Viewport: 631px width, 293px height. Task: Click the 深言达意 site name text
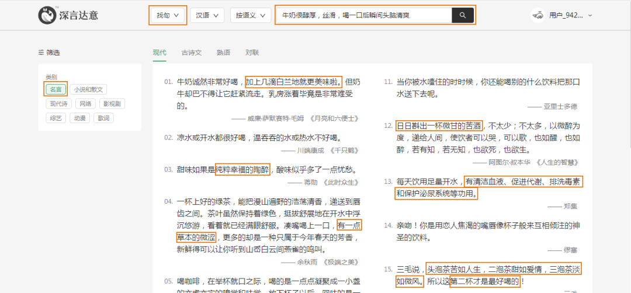pyautogui.click(x=78, y=16)
